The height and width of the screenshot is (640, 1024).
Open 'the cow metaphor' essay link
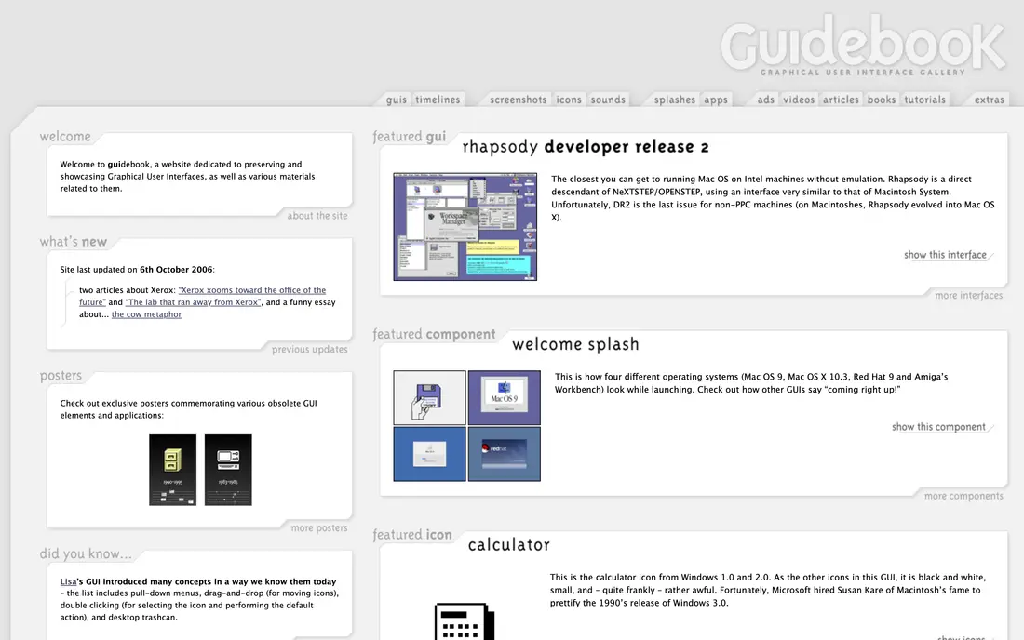click(x=146, y=314)
